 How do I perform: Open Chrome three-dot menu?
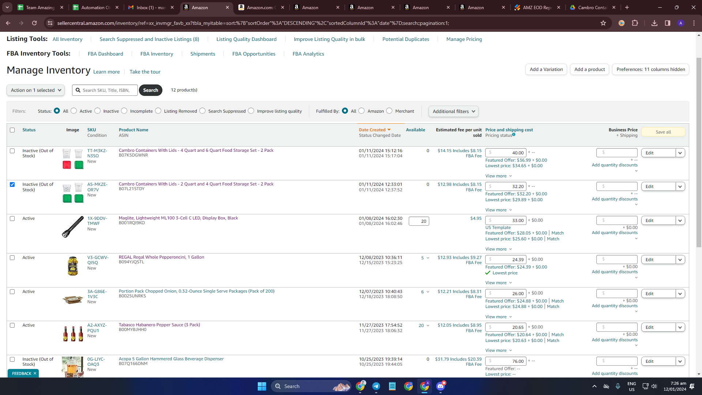(x=694, y=23)
